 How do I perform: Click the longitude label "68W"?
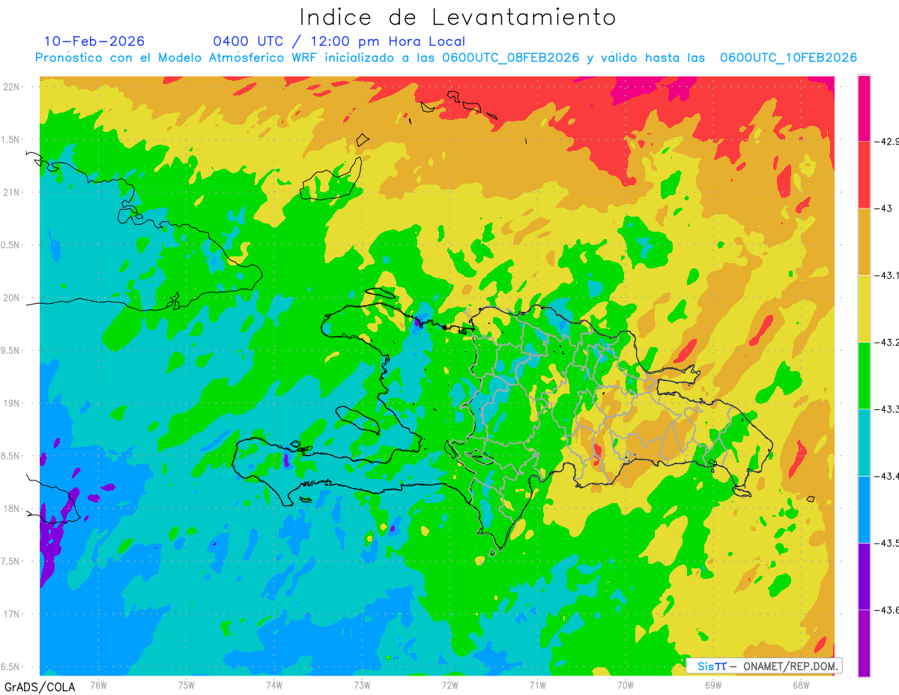801,685
